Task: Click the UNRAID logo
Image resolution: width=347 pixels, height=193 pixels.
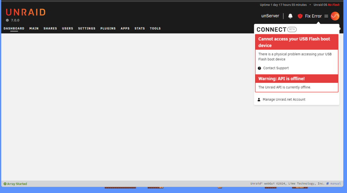Action: pyautogui.click(x=26, y=12)
